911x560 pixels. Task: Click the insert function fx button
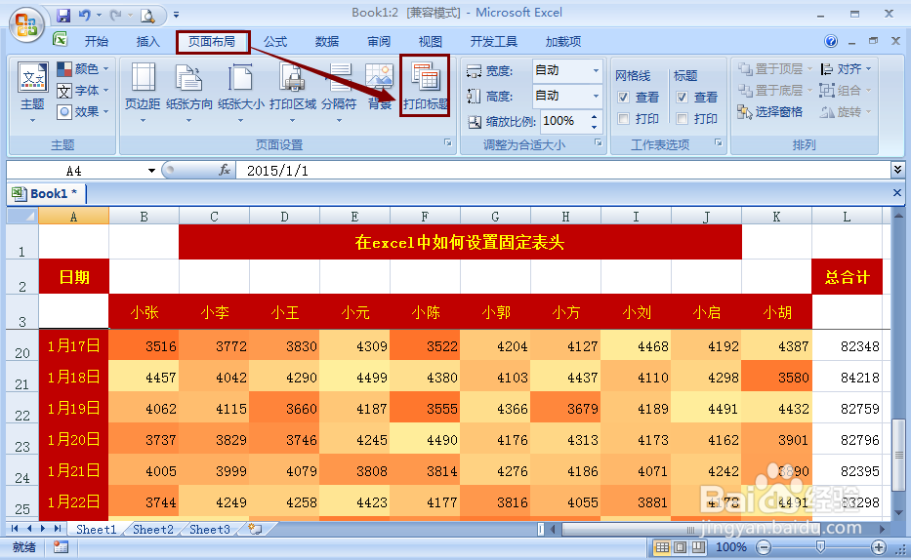click(225, 170)
